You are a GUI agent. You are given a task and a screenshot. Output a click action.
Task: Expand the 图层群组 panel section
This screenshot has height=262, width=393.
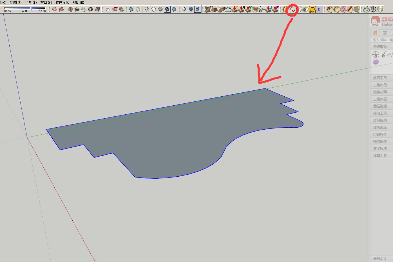[380, 106]
